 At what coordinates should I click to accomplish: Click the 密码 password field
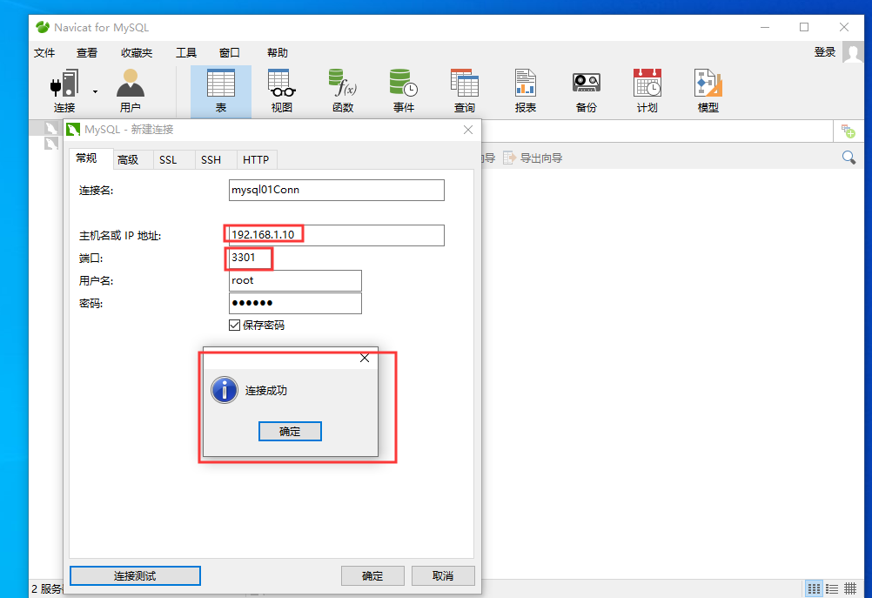[x=295, y=303]
